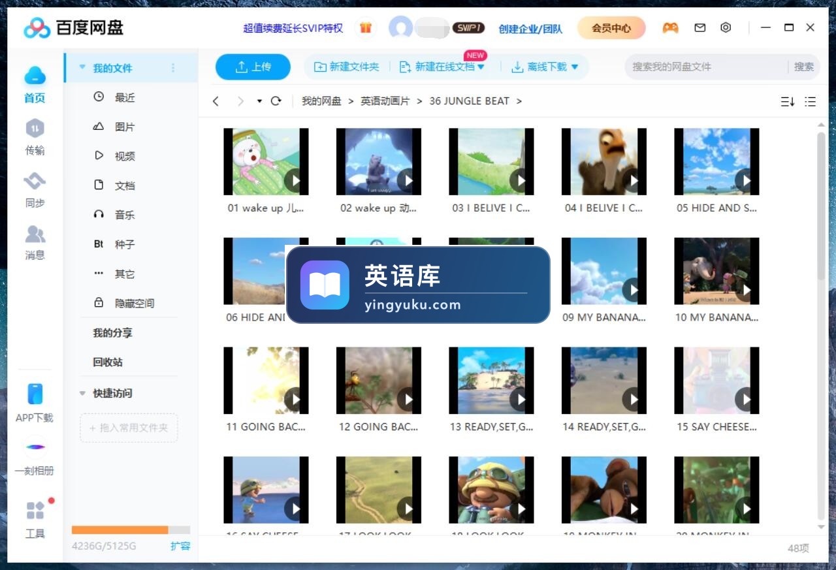
Task: Select 11 GOING BAC... thumbnail
Action: tap(266, 380)
